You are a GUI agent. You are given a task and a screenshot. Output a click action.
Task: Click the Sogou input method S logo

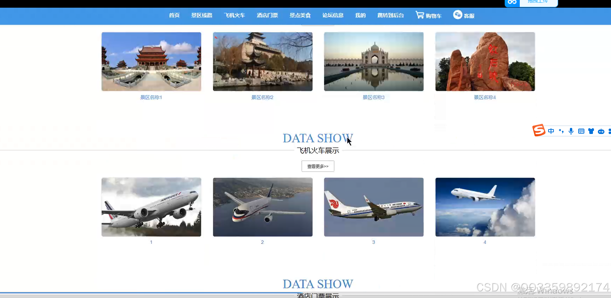click(x=539, y=130)
